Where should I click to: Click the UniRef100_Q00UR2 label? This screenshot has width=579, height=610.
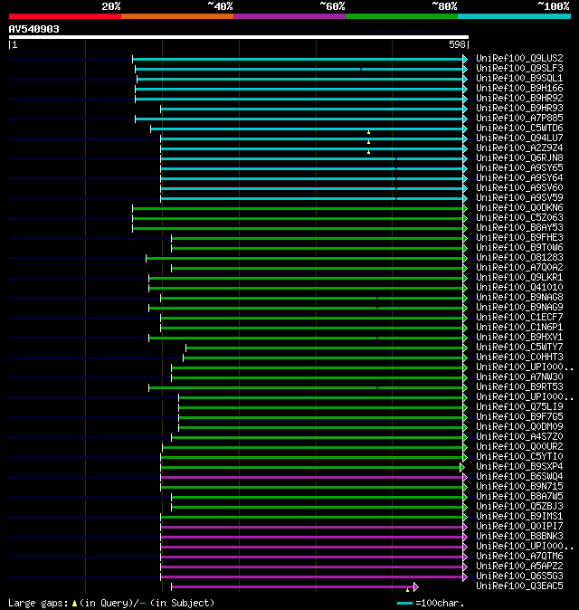point(519,446)
